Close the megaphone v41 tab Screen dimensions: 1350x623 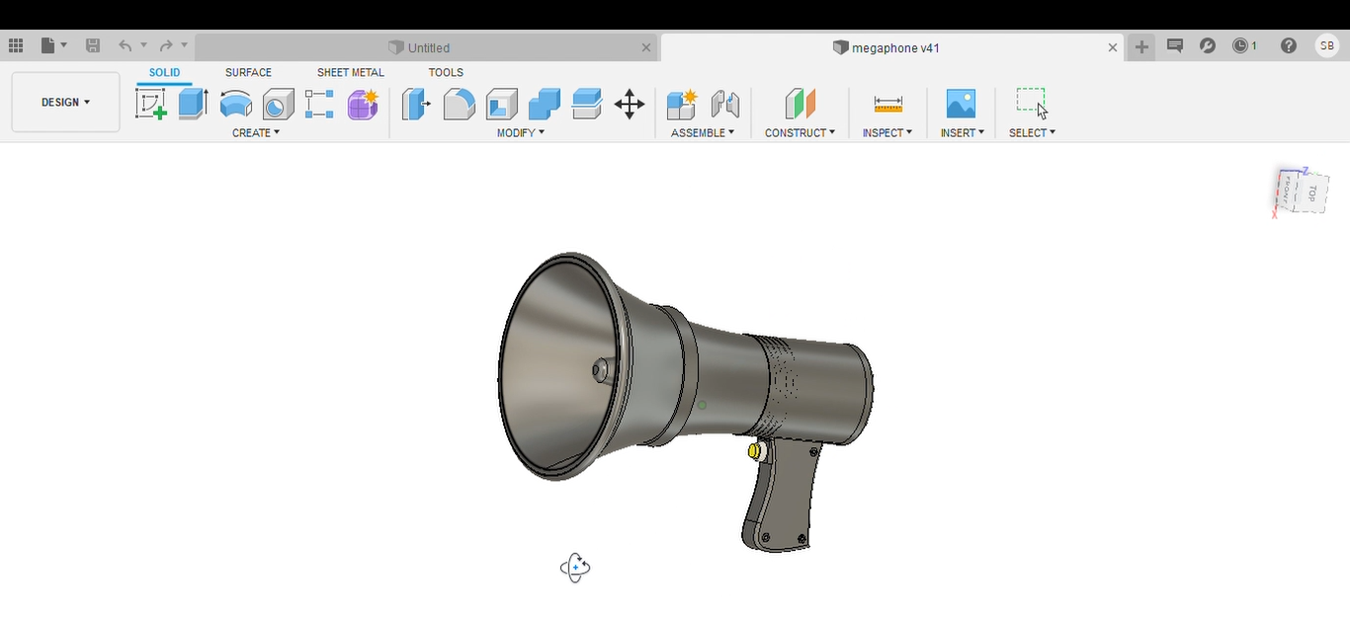point(1113,47)
